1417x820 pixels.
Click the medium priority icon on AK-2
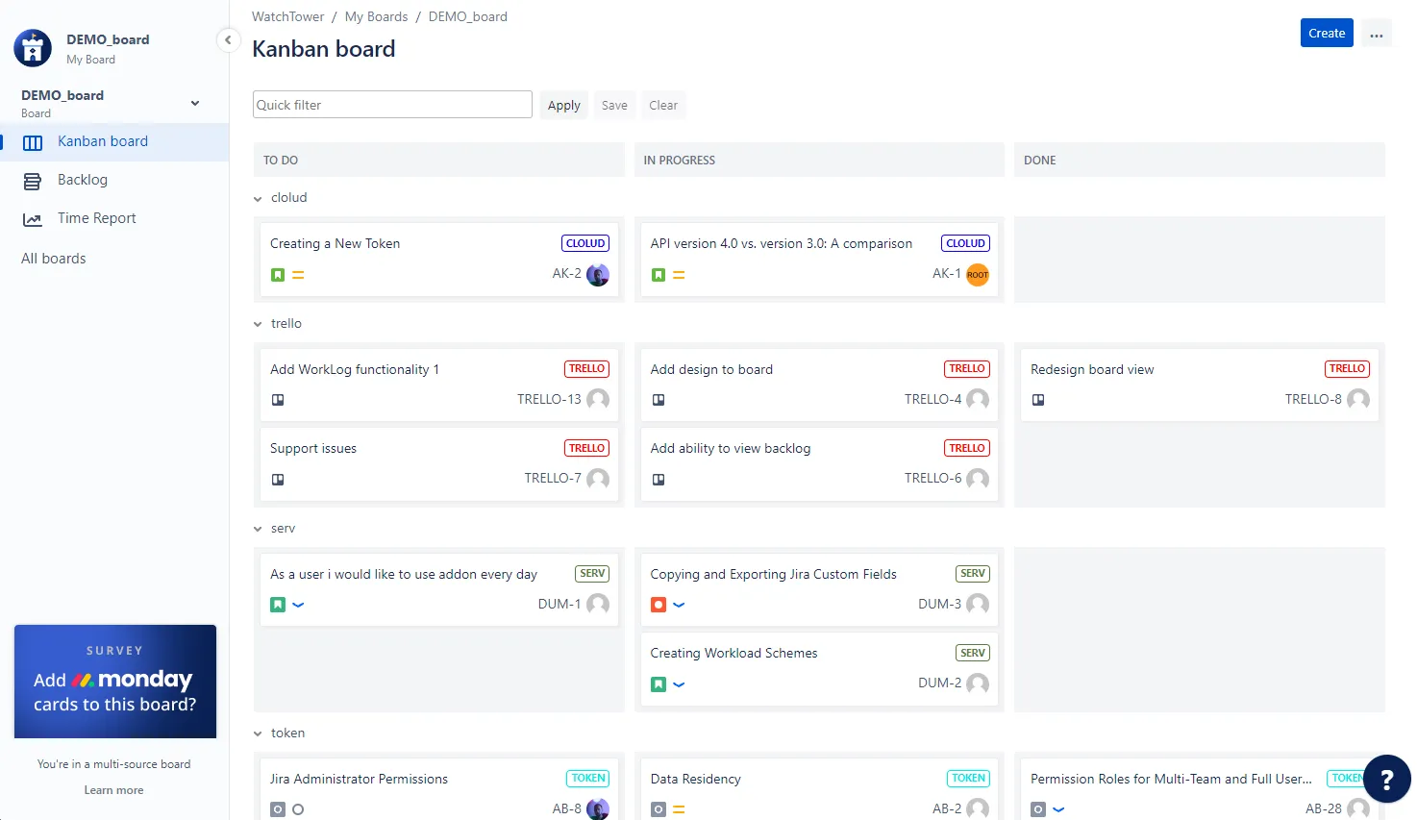[x=298, y=275]
